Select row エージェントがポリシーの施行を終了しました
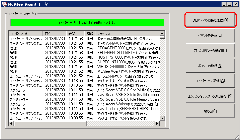 (84, 44)
